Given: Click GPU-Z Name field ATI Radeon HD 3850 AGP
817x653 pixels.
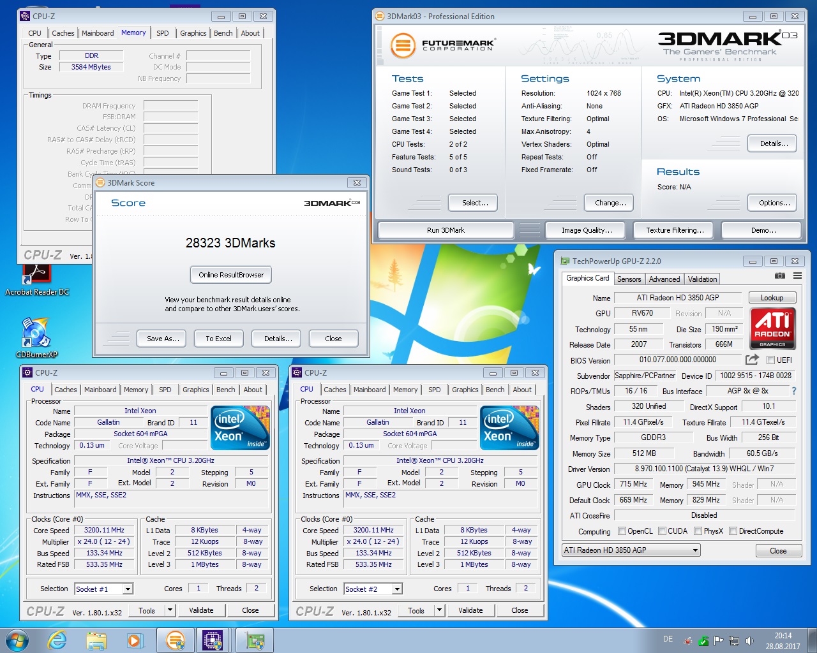Looking at the screenshot, I should [677, 298].
